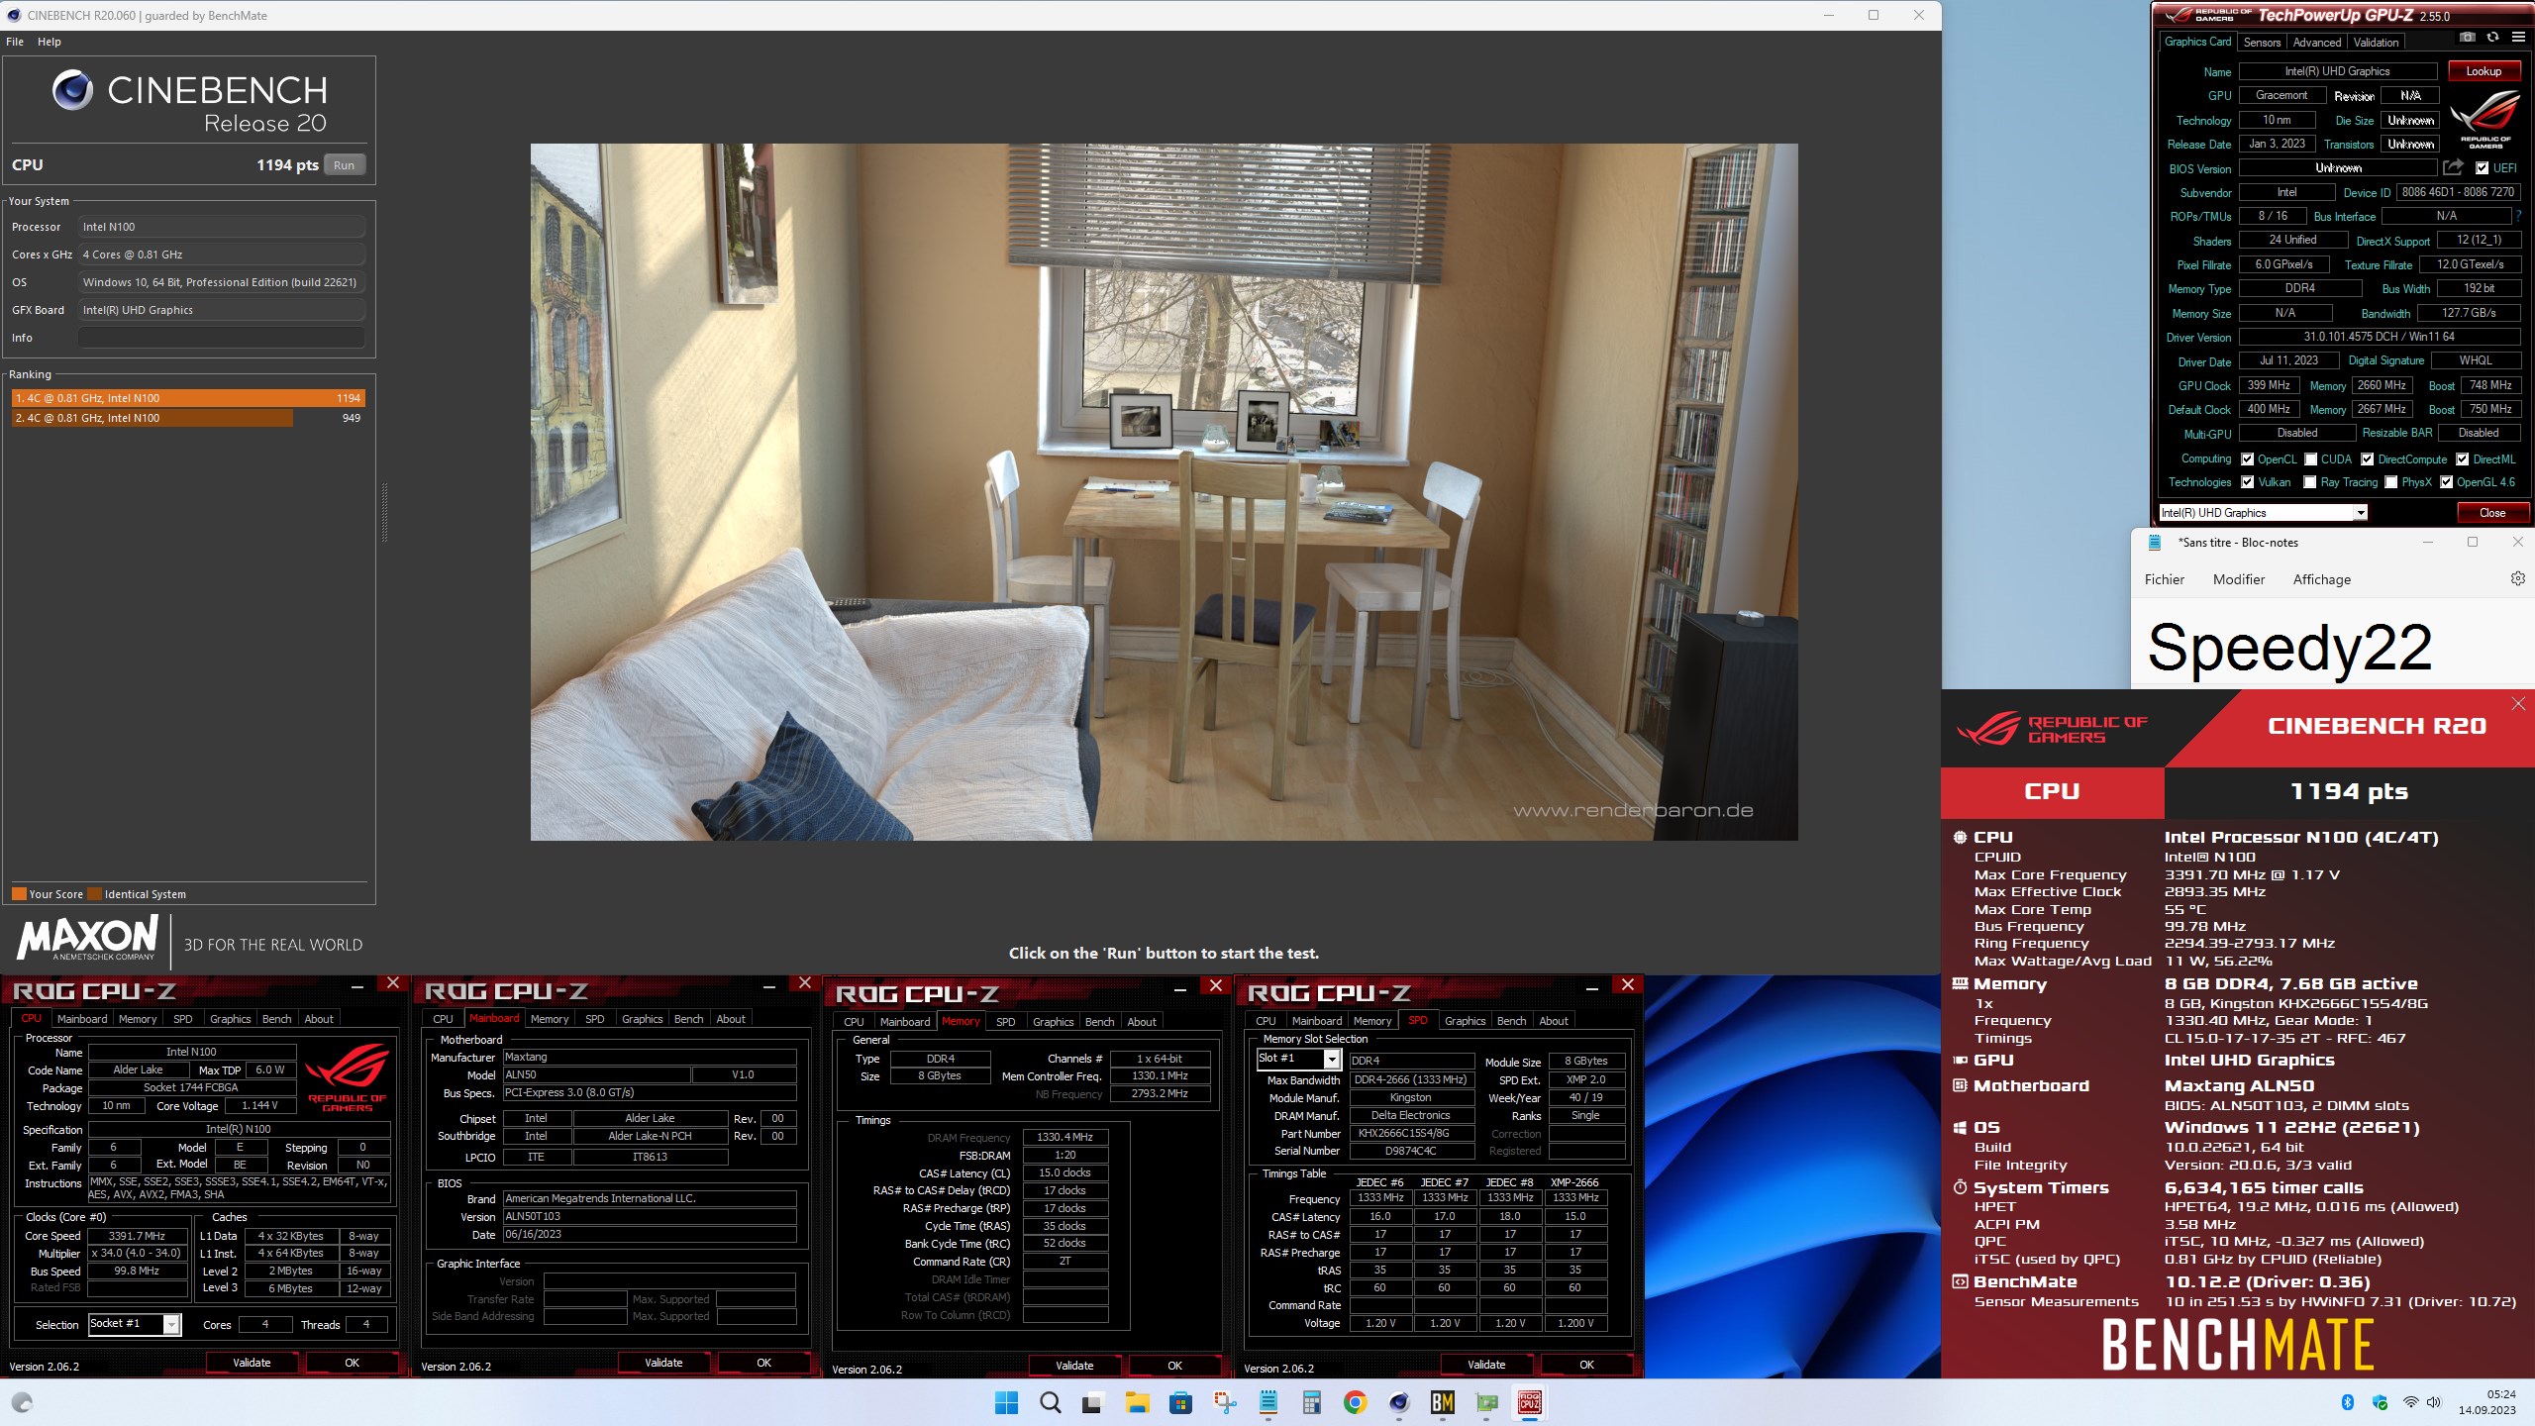Open the Fichier menu in Notepad

2164,579
